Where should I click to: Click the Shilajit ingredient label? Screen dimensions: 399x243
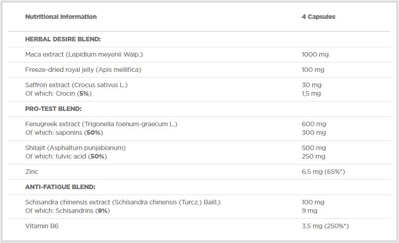click(76, 148)
